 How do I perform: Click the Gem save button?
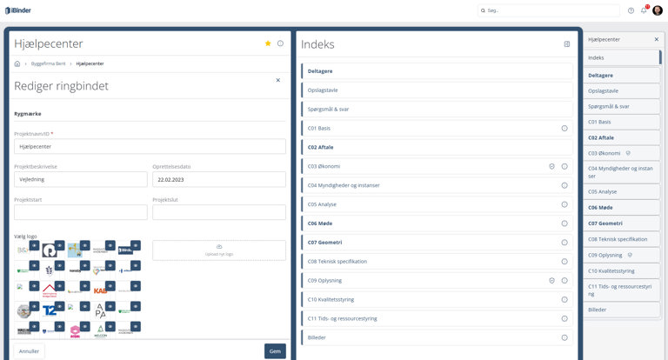[x=275, y=351]
